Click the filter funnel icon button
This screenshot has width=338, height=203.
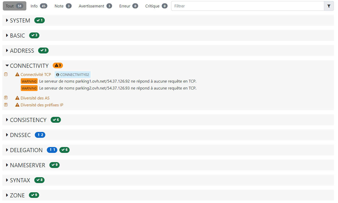click(x=329, y=6)
